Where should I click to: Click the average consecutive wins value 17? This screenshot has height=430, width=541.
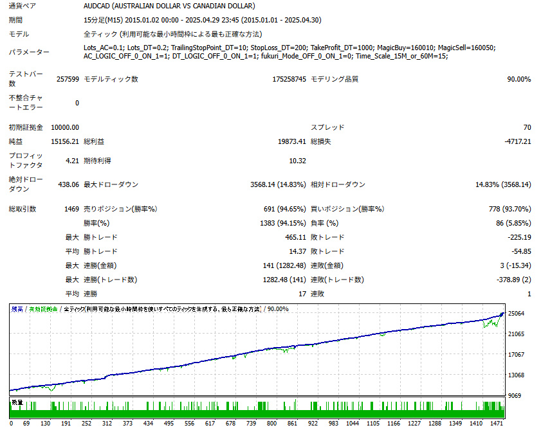coord(302,294)
